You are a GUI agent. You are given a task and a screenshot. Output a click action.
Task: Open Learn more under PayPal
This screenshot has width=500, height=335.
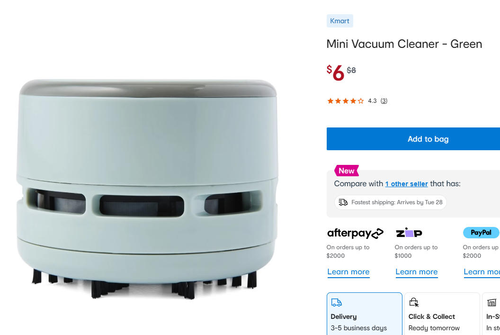(482, 272)
